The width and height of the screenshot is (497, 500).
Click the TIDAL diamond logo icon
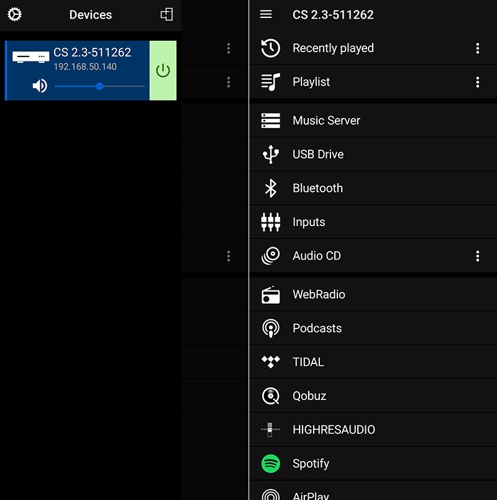point(270,362)
